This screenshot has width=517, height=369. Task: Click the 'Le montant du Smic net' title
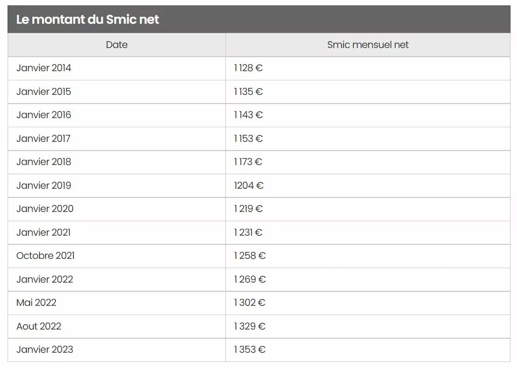(88, 19)
